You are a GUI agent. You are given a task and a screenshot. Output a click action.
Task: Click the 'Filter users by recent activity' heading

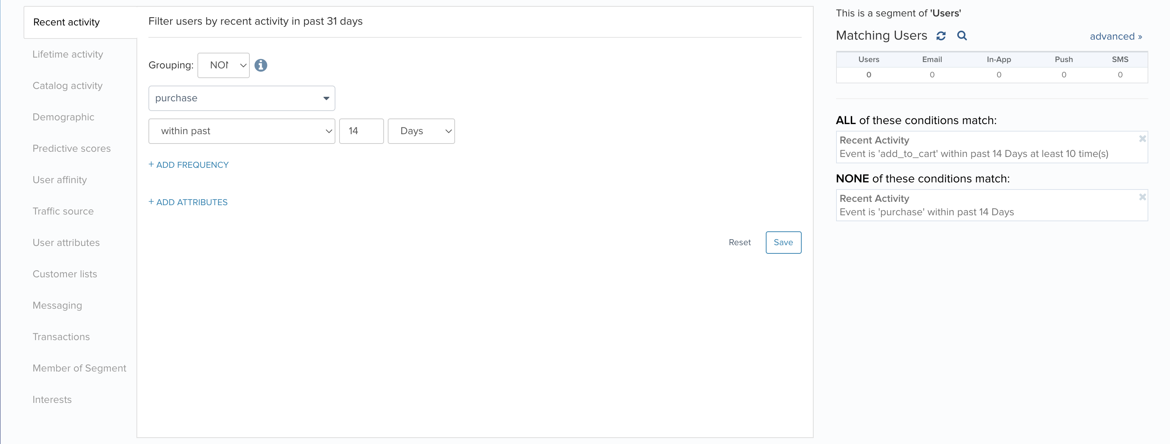click(x=255, y=21)
